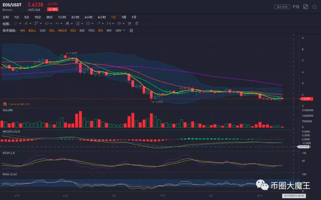The width and height of the screenshot is (321, 200).
Task: Expand the triangle shape dropdown arrow
Action: [x=41, y=24]
